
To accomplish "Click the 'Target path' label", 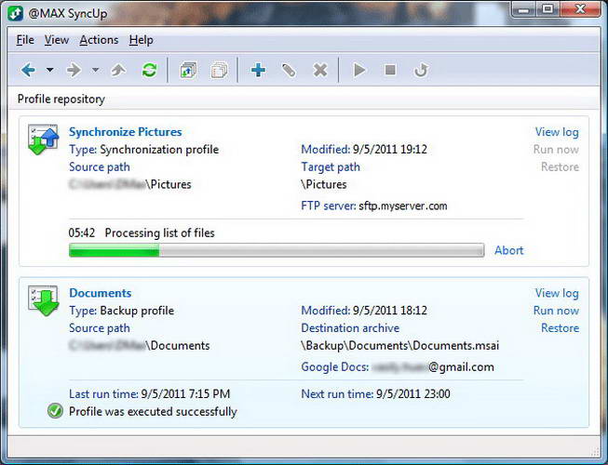I will point(331,166).
